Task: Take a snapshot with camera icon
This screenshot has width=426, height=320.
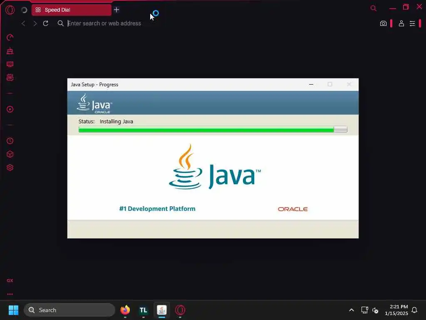Action: pos(383,23)
